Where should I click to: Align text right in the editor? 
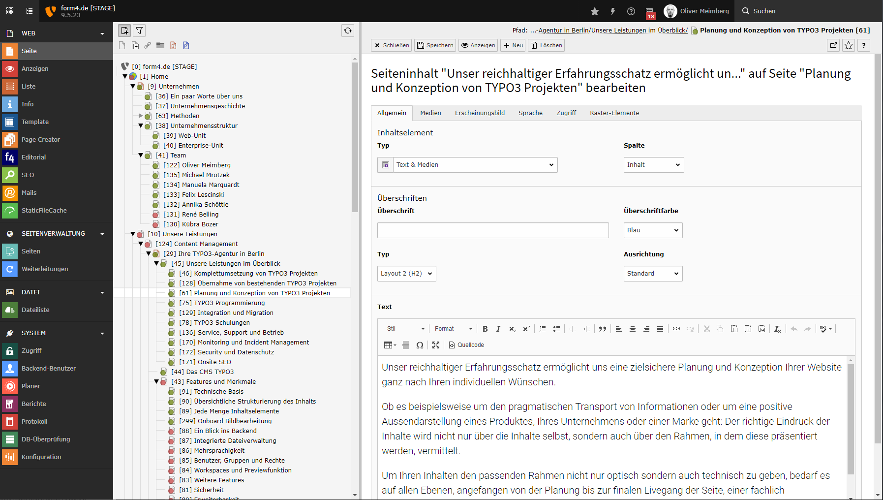click(646, 329)
